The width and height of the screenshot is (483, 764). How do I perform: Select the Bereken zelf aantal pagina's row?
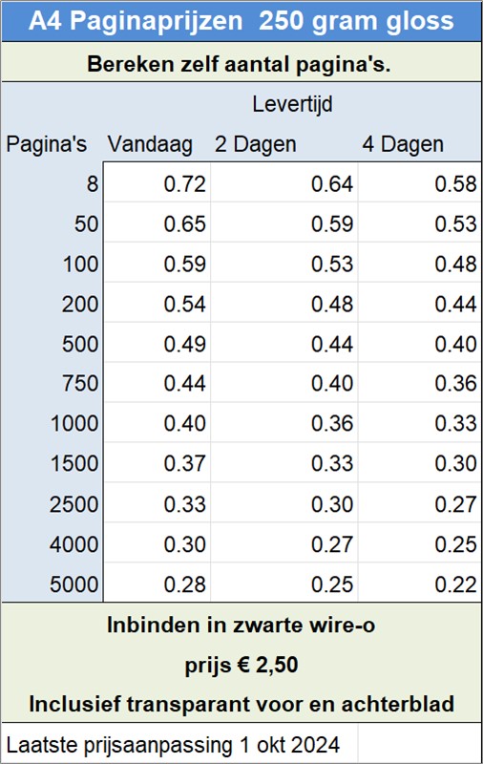pos(241,62)
